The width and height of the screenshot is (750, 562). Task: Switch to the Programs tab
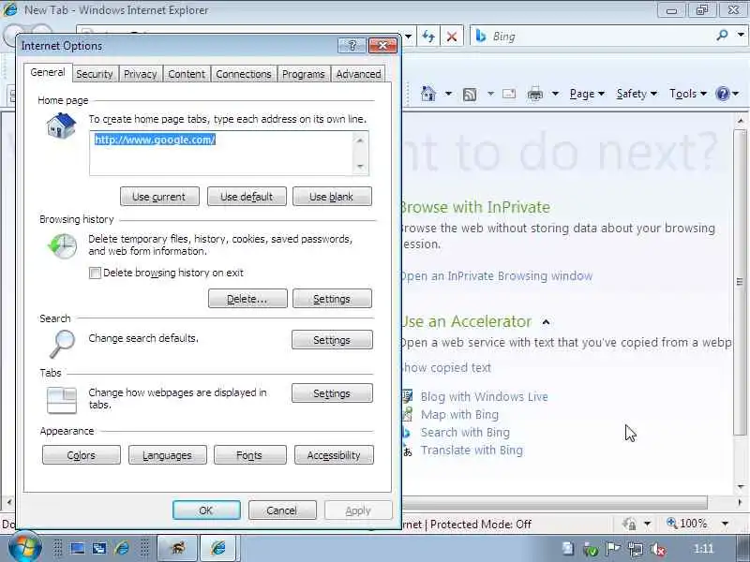[303, 74]
